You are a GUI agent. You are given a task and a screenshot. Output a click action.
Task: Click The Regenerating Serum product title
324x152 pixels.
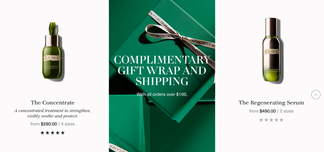(x=271, y=103)
